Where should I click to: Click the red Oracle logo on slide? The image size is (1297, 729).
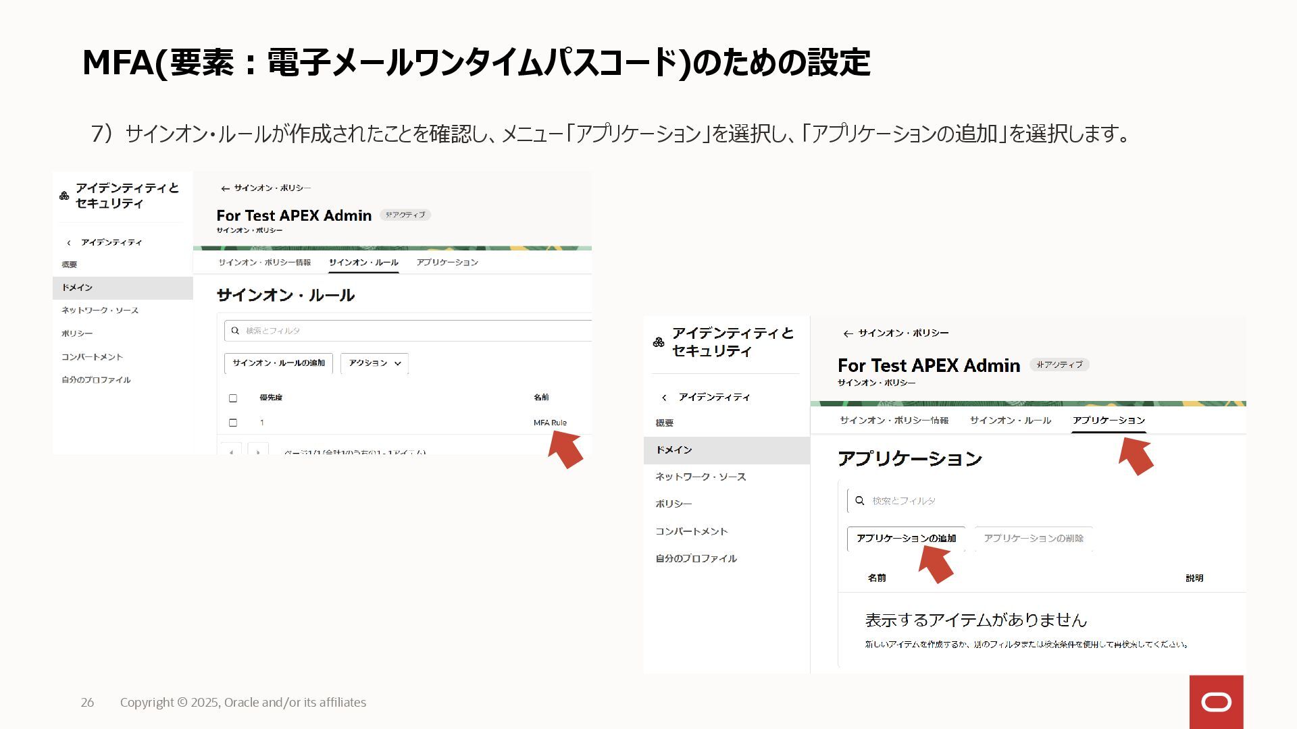tap(1217, 702)
